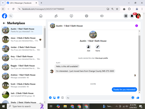
Task: Go back in browser history
Action: coord(3,9)
